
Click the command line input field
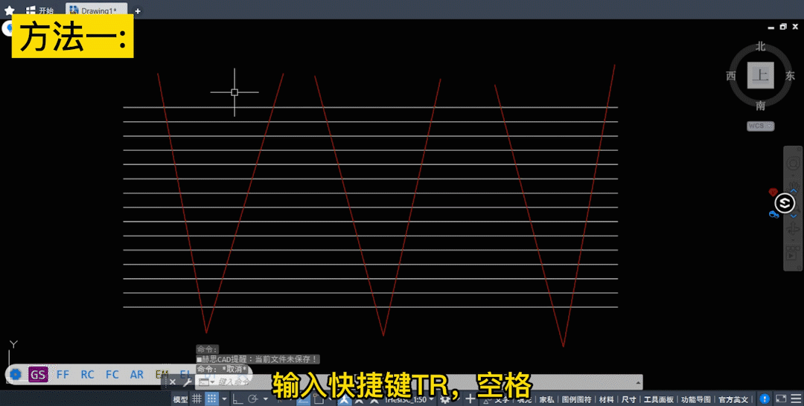click(421, 382)
